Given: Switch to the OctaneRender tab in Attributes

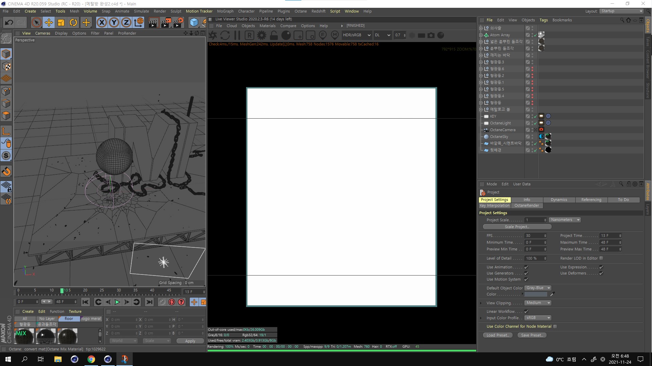Looking at the screenshot, I should (527, 206).
